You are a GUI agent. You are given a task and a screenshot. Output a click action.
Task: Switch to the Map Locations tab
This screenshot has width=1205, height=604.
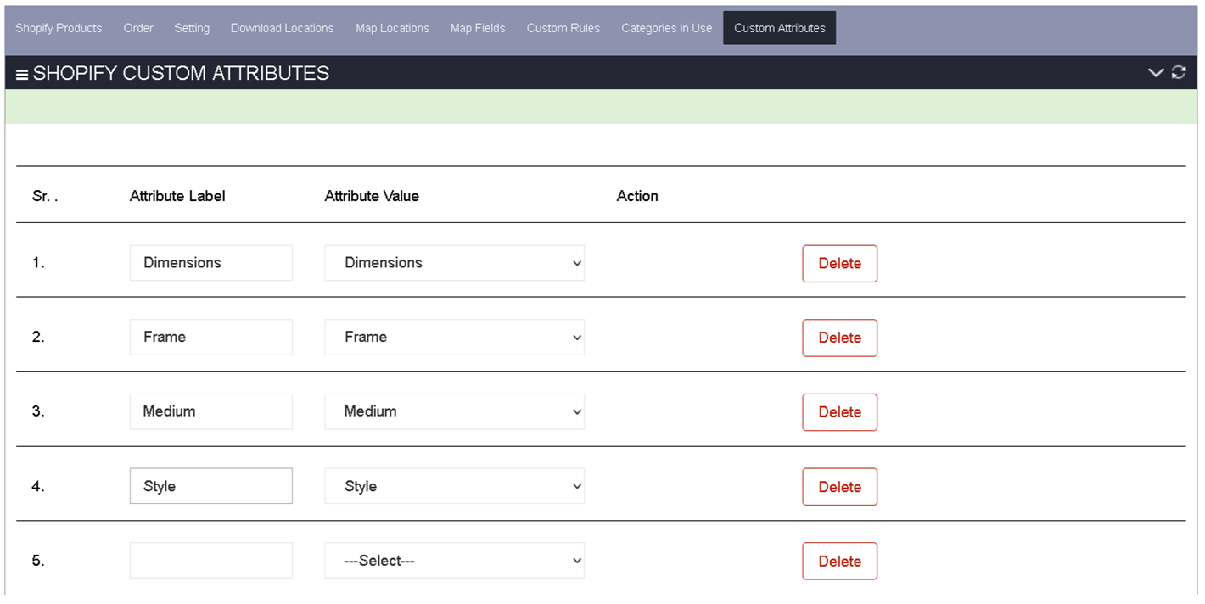(x=392, y=28)
